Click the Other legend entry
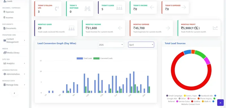Screen dimensions: 226x108 coord(182,98)
